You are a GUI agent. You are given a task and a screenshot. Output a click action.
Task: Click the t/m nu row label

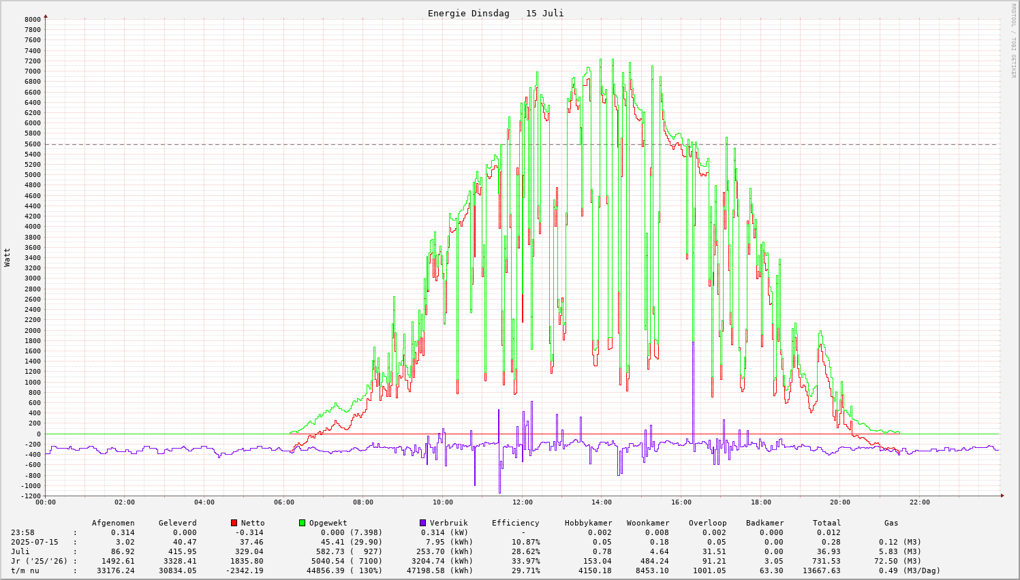[x=25, y=570]
